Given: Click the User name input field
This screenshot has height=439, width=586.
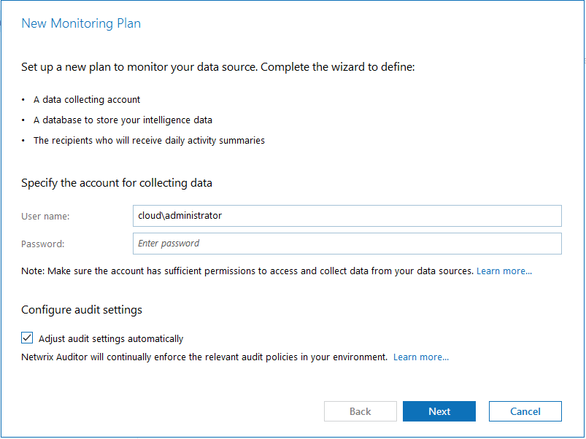Looking at the screenshot, I should click(x=347, y=216).
